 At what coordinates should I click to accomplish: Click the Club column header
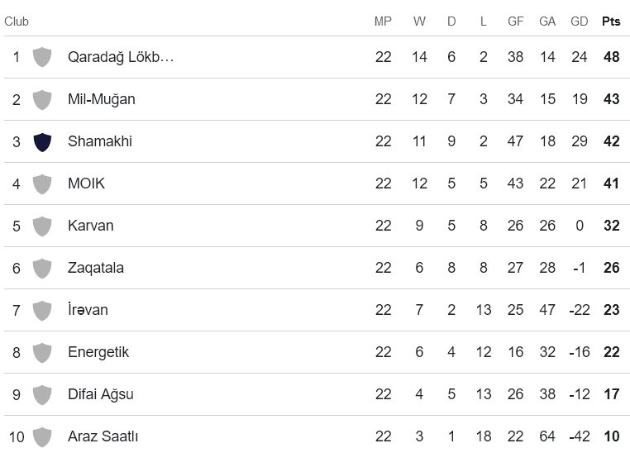tap(17, 21)
